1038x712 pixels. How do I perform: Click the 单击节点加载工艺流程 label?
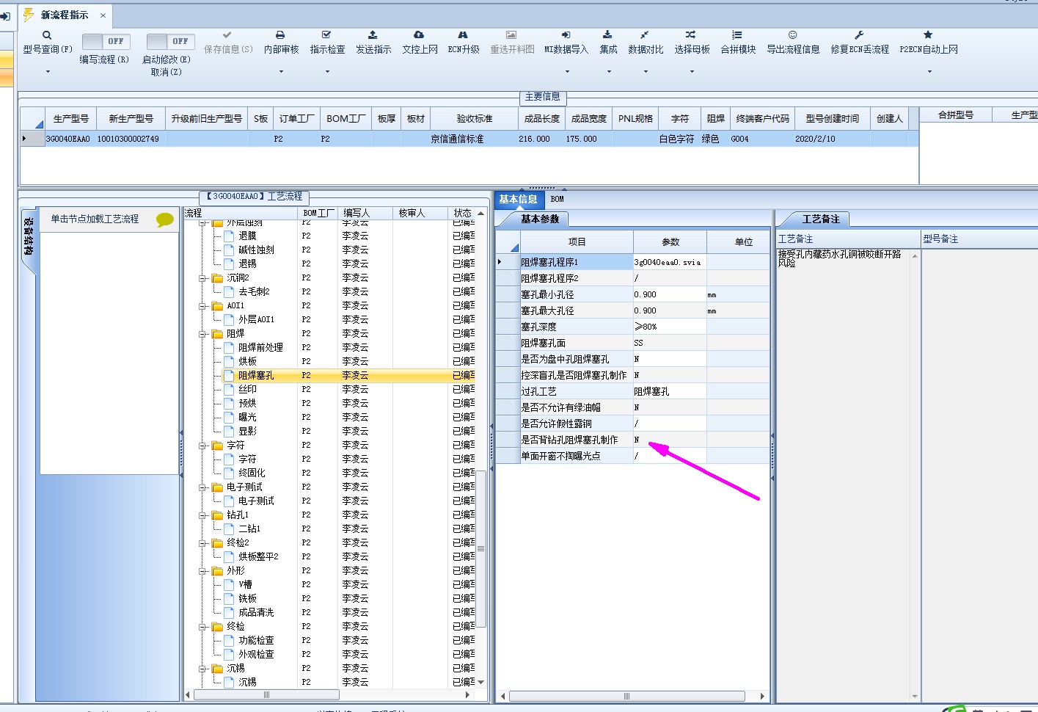(95, 219)
